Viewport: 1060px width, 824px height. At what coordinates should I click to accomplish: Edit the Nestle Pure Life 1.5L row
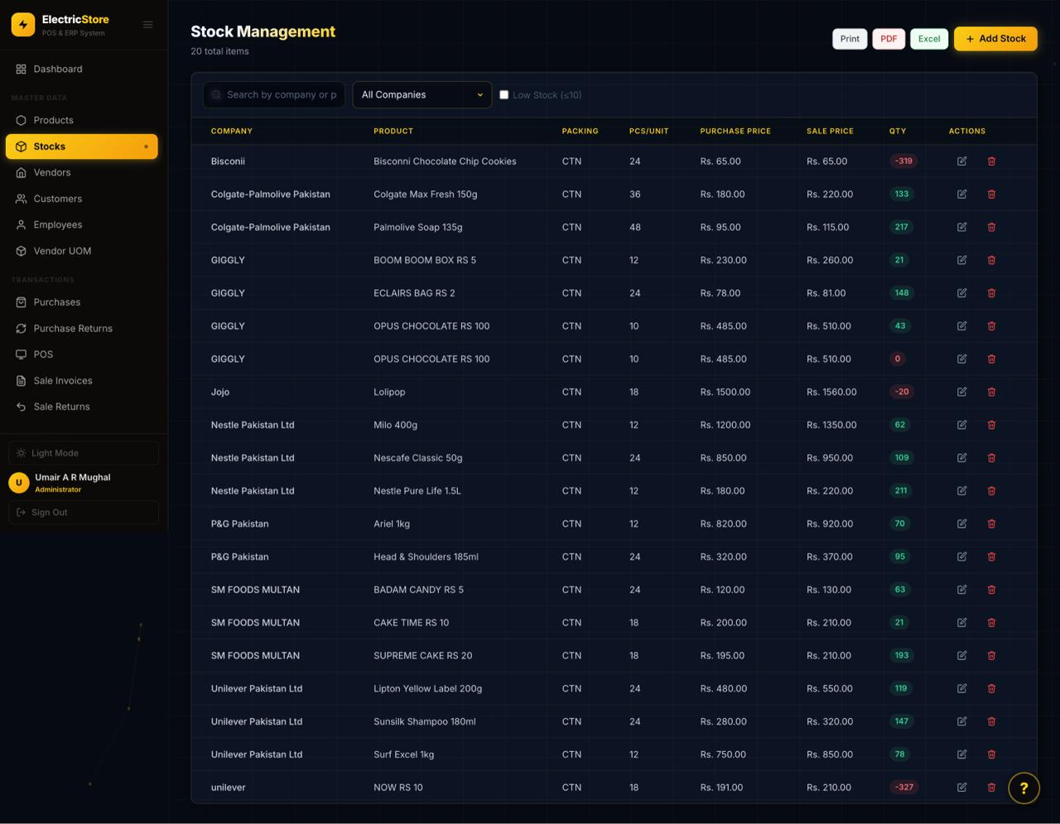point(961,491)
